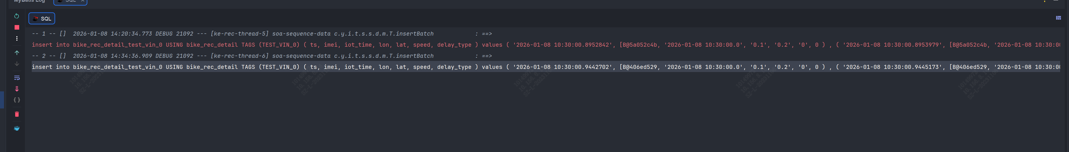
Task: Select the SQL button under the tabs
Action: (42, 19)
